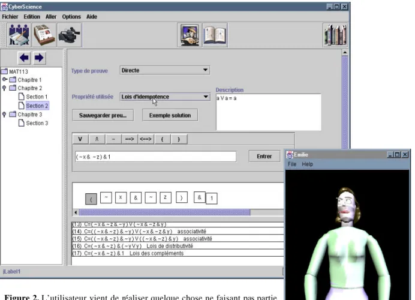415x300 pixels.
Task: Insert an opening parenthesis button
Action: [163, 139]
